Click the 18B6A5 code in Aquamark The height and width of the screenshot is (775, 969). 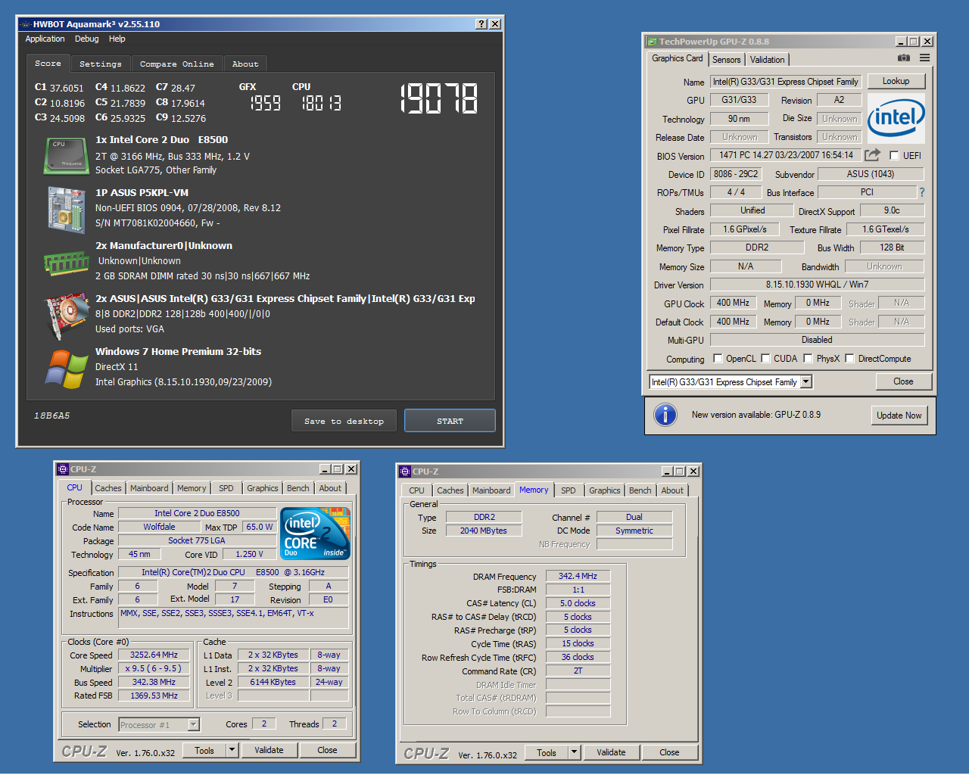[51, 416]
